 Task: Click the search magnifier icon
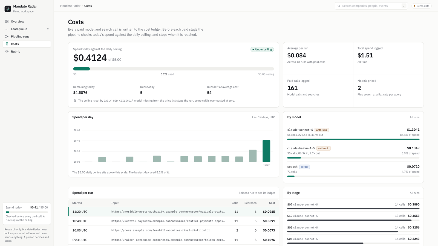(x=339, y=6)
